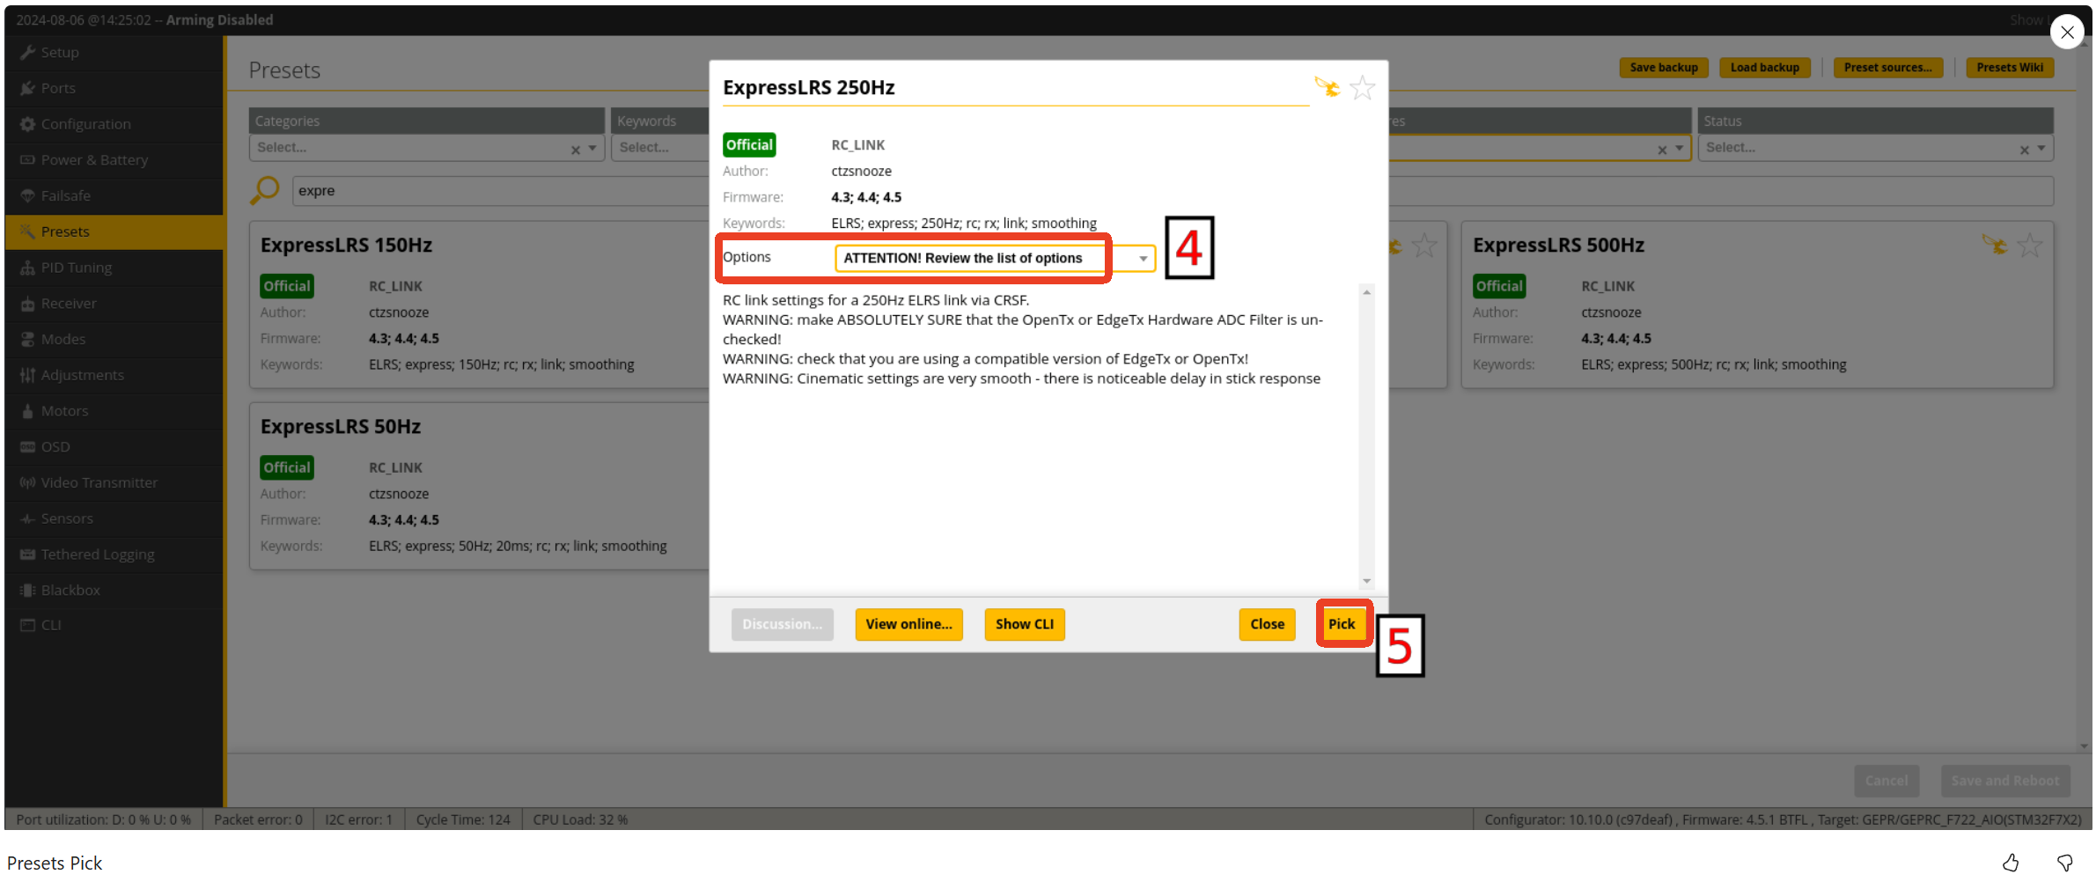This screenshot has height=889, width=2096.
Task: Click the Betaflight bee icon in dialog
Action: 1327,87
